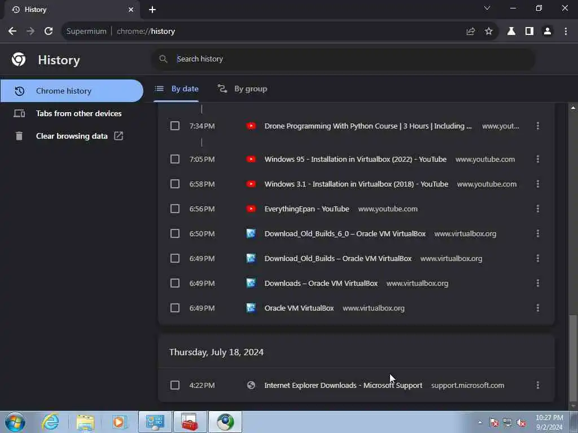Viewport: 578px width, 433px height.
Task: Check the 6:49 PM Download_Old_Builds entry
Action: point(175,258)
